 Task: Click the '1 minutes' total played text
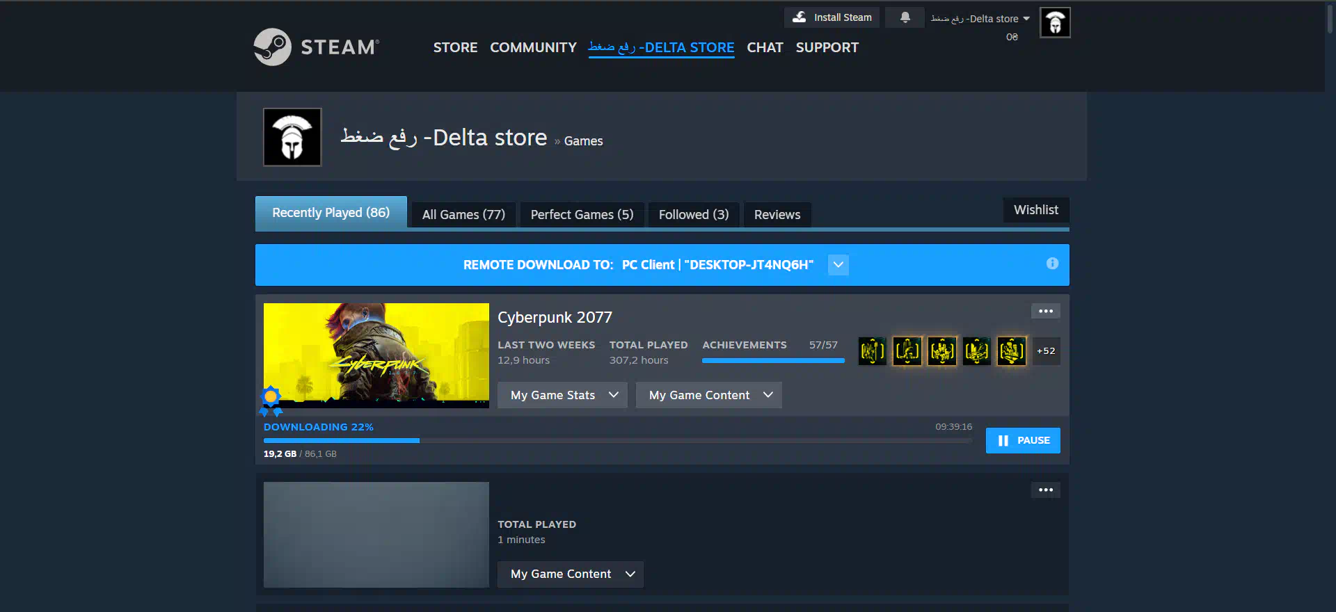coord(521,540)
